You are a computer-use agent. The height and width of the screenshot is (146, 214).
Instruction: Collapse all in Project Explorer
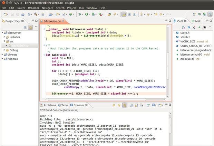[x=25, y=27]
